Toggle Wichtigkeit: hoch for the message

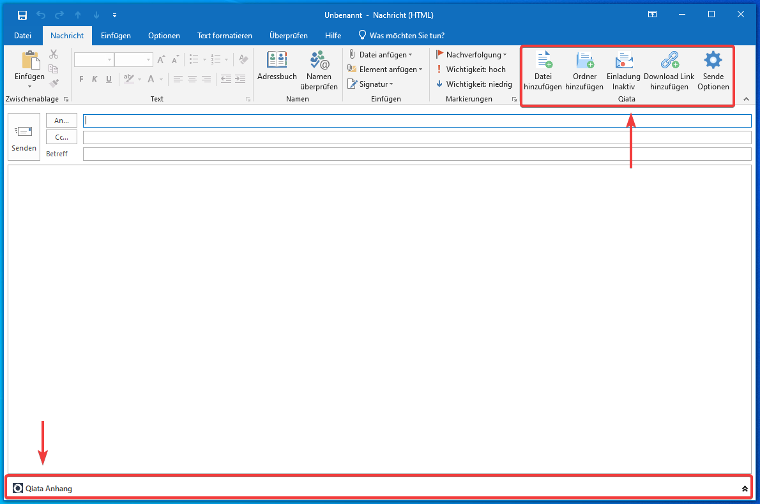473,69
